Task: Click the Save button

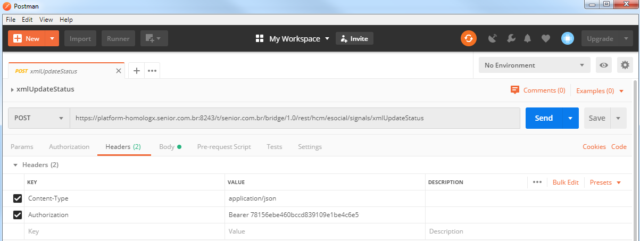Action: pos(597,118)
